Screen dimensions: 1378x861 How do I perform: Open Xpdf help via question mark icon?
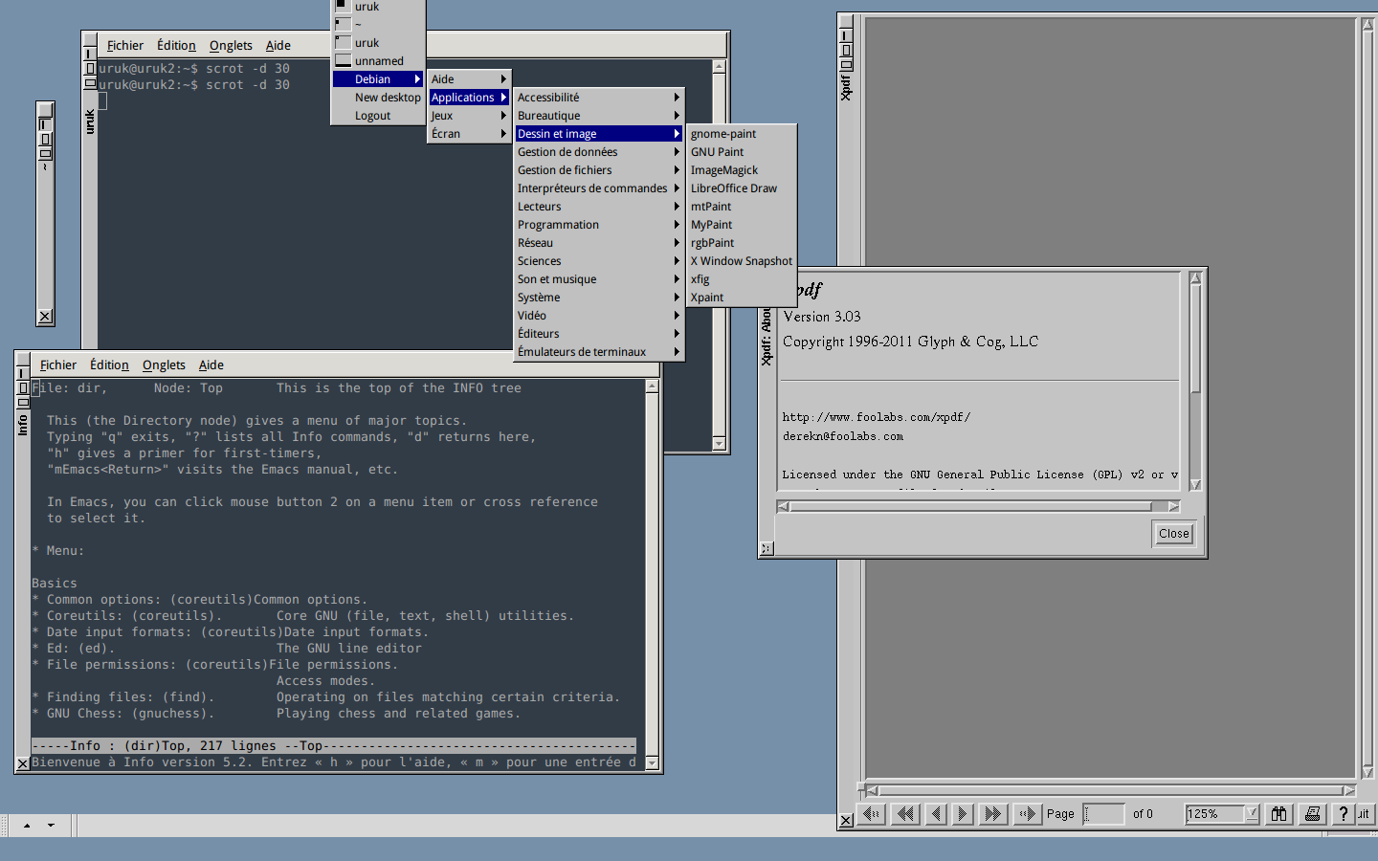(1342, 814)
